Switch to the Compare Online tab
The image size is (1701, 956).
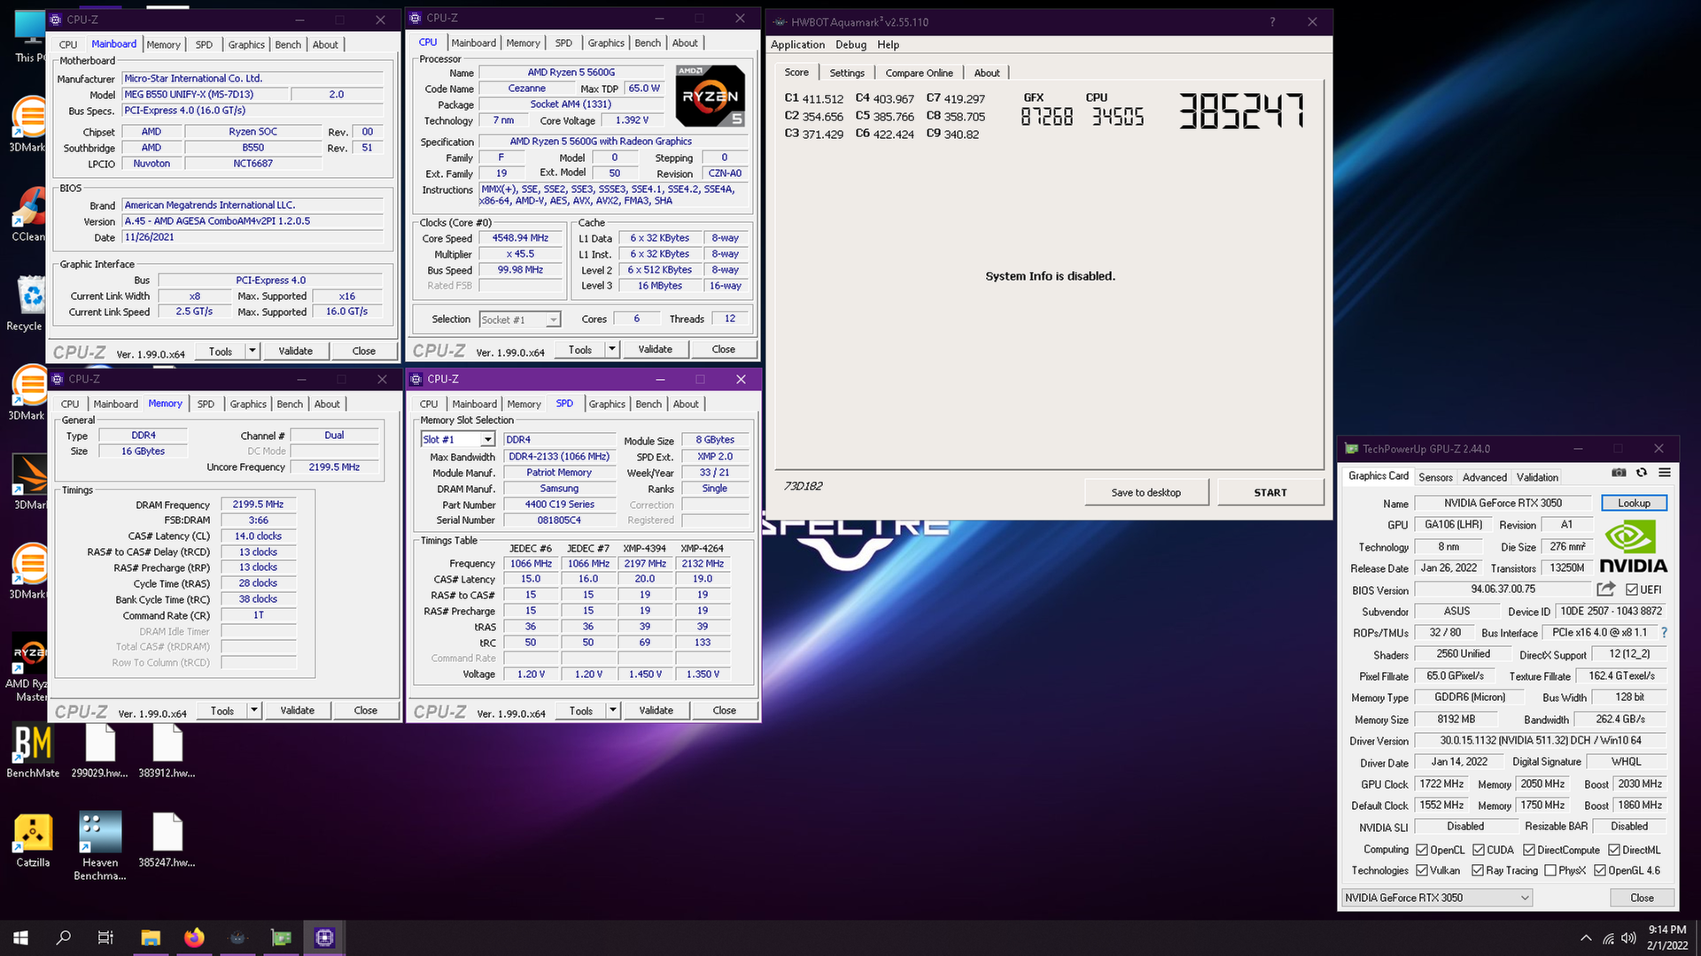(x=919, y=73)
